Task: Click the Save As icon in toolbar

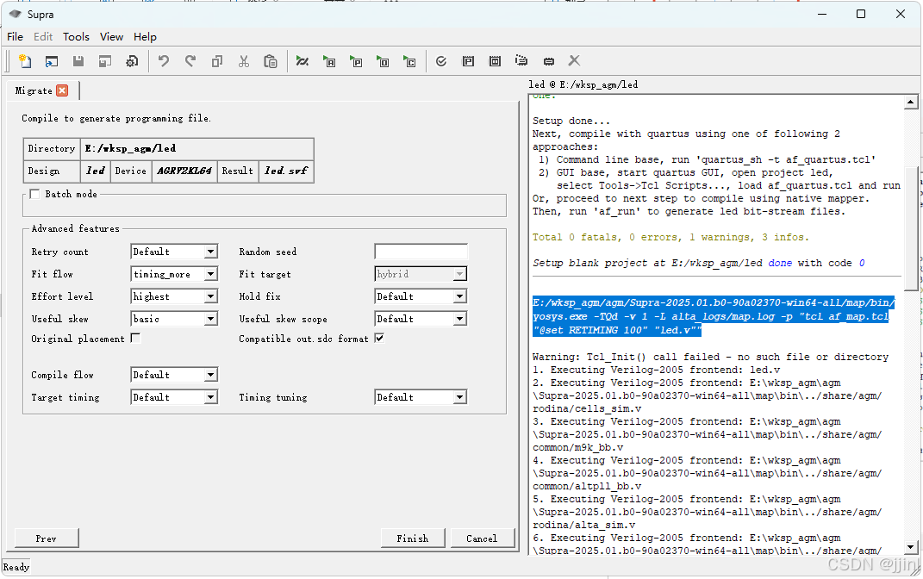Action: point(105,60)
